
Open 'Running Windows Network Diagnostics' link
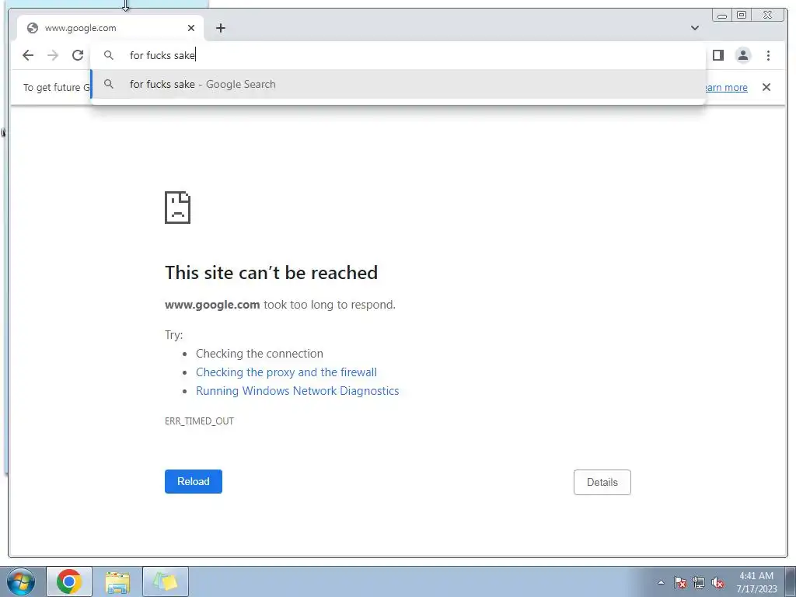tap(298, 391)
